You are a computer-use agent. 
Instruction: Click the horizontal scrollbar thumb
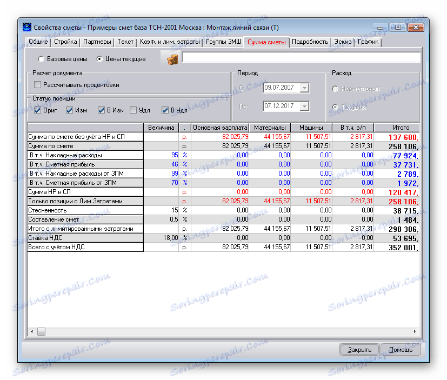coord(41,331)
